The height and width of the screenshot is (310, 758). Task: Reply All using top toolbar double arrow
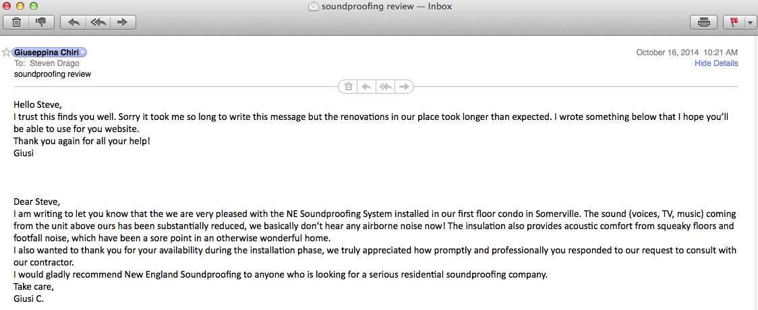[98, 22]
